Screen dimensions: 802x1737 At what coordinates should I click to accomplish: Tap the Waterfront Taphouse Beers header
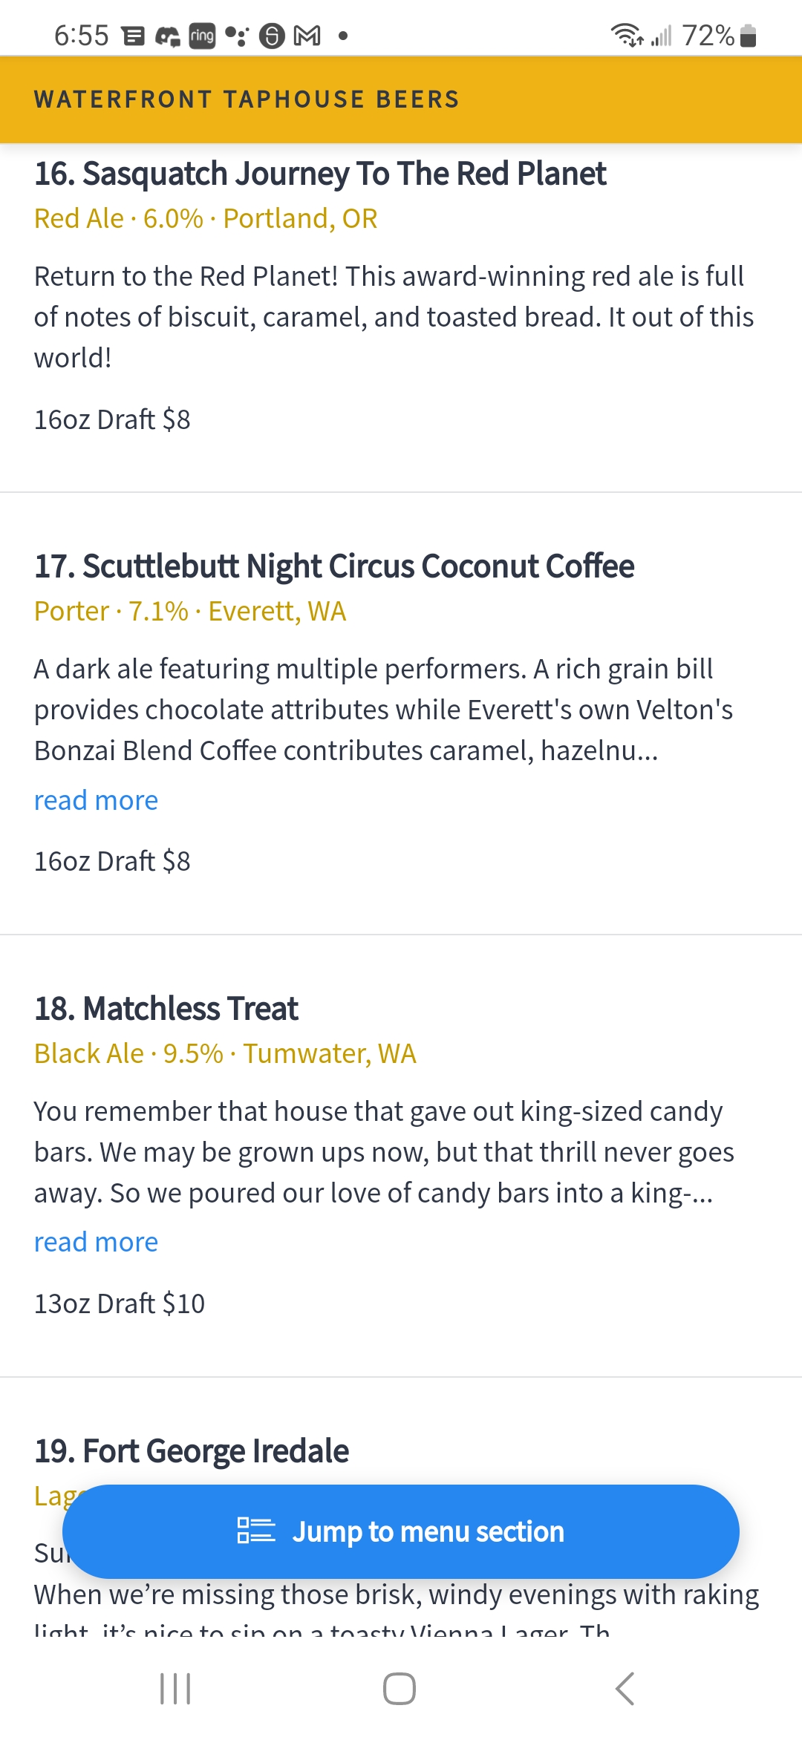(247, 99)
